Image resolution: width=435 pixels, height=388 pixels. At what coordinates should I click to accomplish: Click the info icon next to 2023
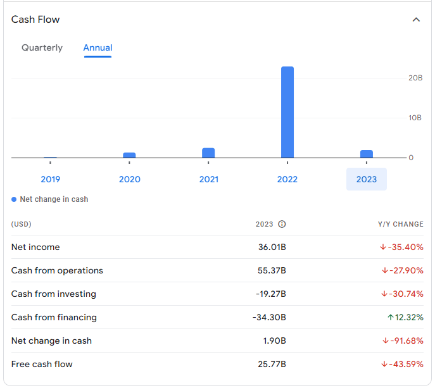[282, 224]
